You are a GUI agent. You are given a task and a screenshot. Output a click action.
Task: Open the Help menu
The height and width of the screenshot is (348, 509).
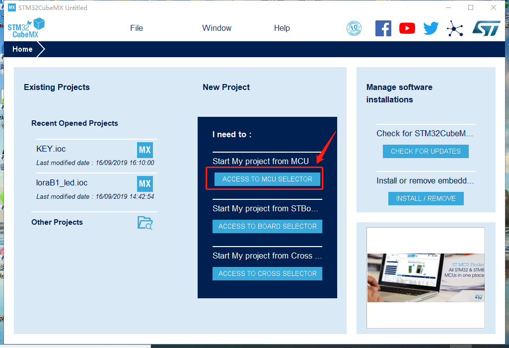(x=282, y=28)
